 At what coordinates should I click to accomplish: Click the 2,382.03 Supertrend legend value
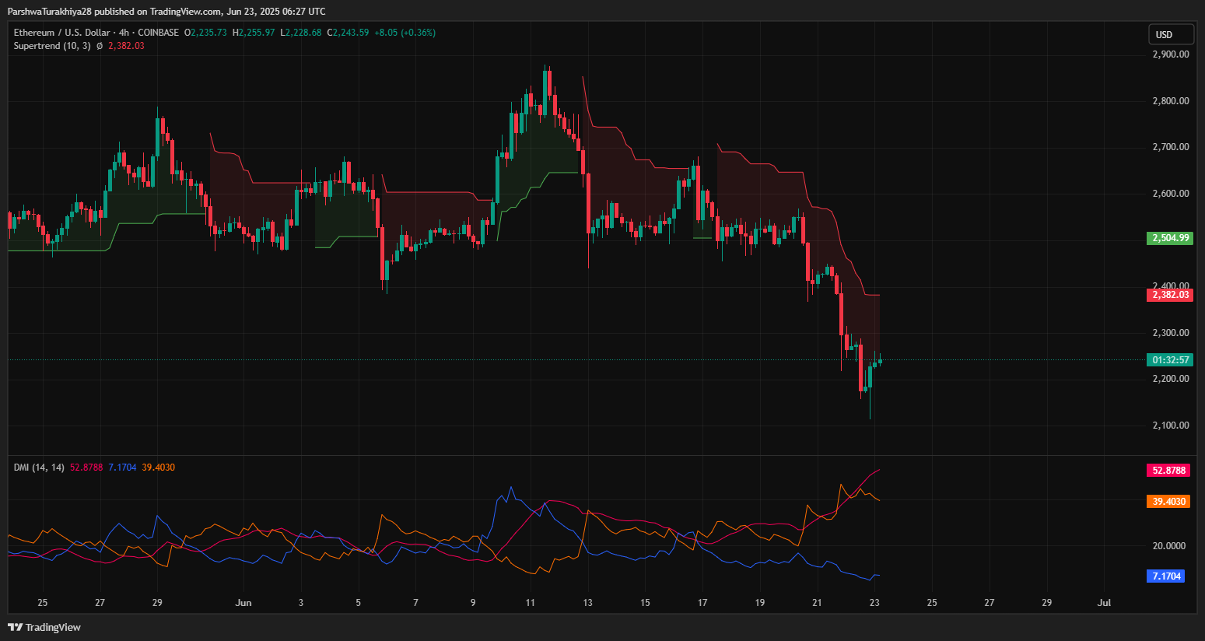(126, 46)
